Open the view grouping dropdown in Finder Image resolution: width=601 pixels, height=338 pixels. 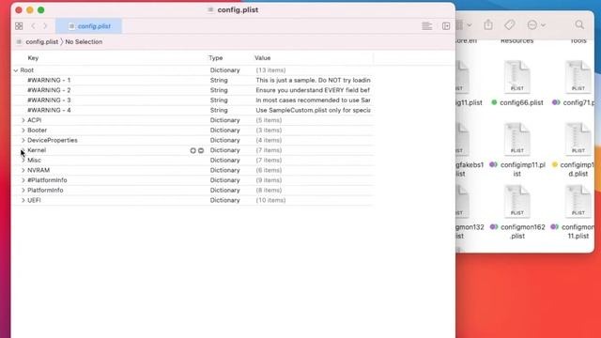tap(464, 25)
